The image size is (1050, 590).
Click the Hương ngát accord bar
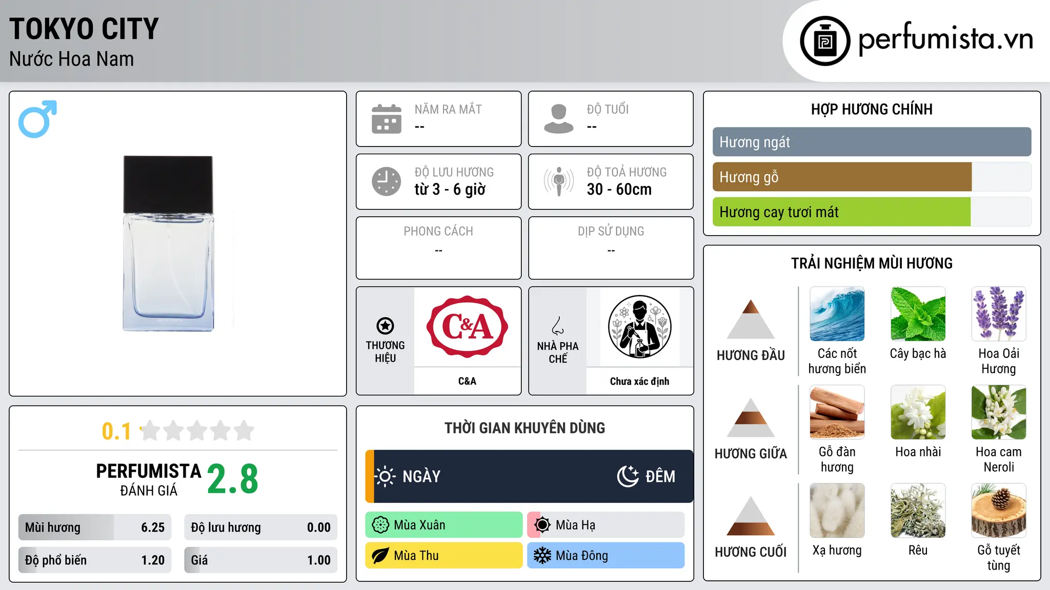[x=872, y=142]
